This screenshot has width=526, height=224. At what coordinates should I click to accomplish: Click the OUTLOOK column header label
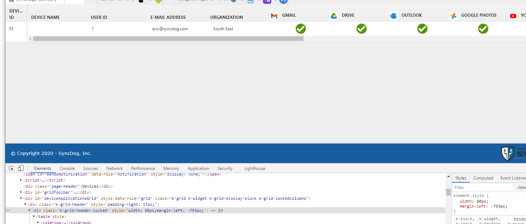tap(412, 15)
